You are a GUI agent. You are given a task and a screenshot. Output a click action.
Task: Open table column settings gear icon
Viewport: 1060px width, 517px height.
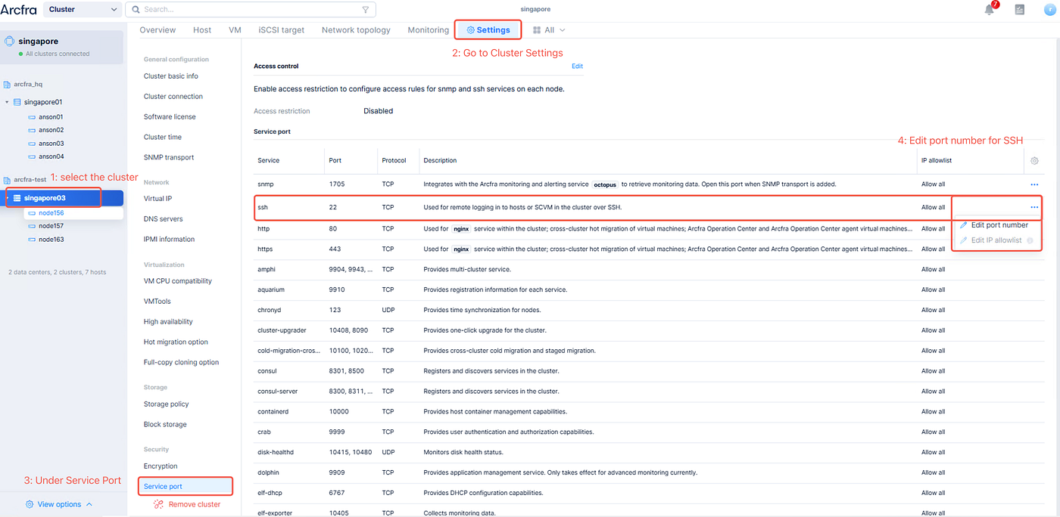[1034, 160]
